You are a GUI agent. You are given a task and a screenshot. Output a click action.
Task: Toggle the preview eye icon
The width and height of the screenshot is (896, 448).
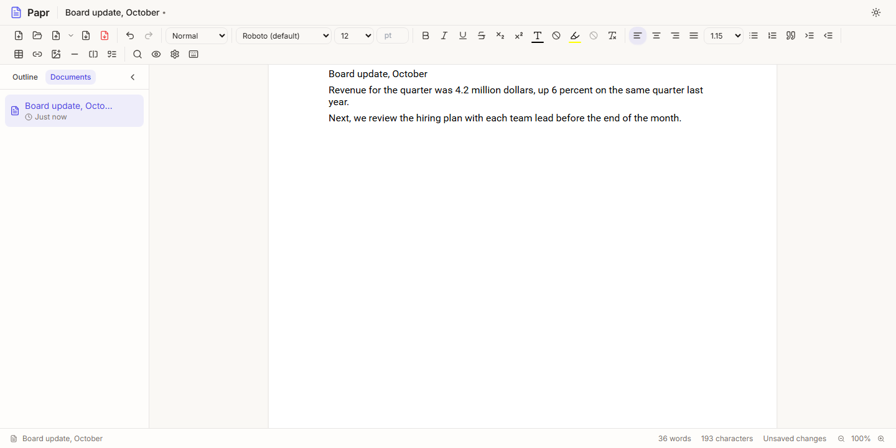(x=156, y=54)
